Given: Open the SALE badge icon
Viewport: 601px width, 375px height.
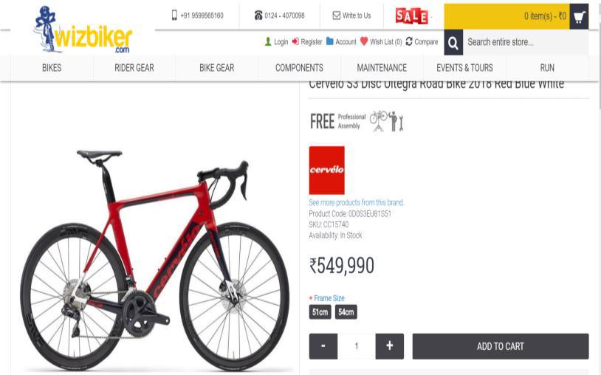Looking at the screenshot, I should pyautogui.click(x=412, y=16).
